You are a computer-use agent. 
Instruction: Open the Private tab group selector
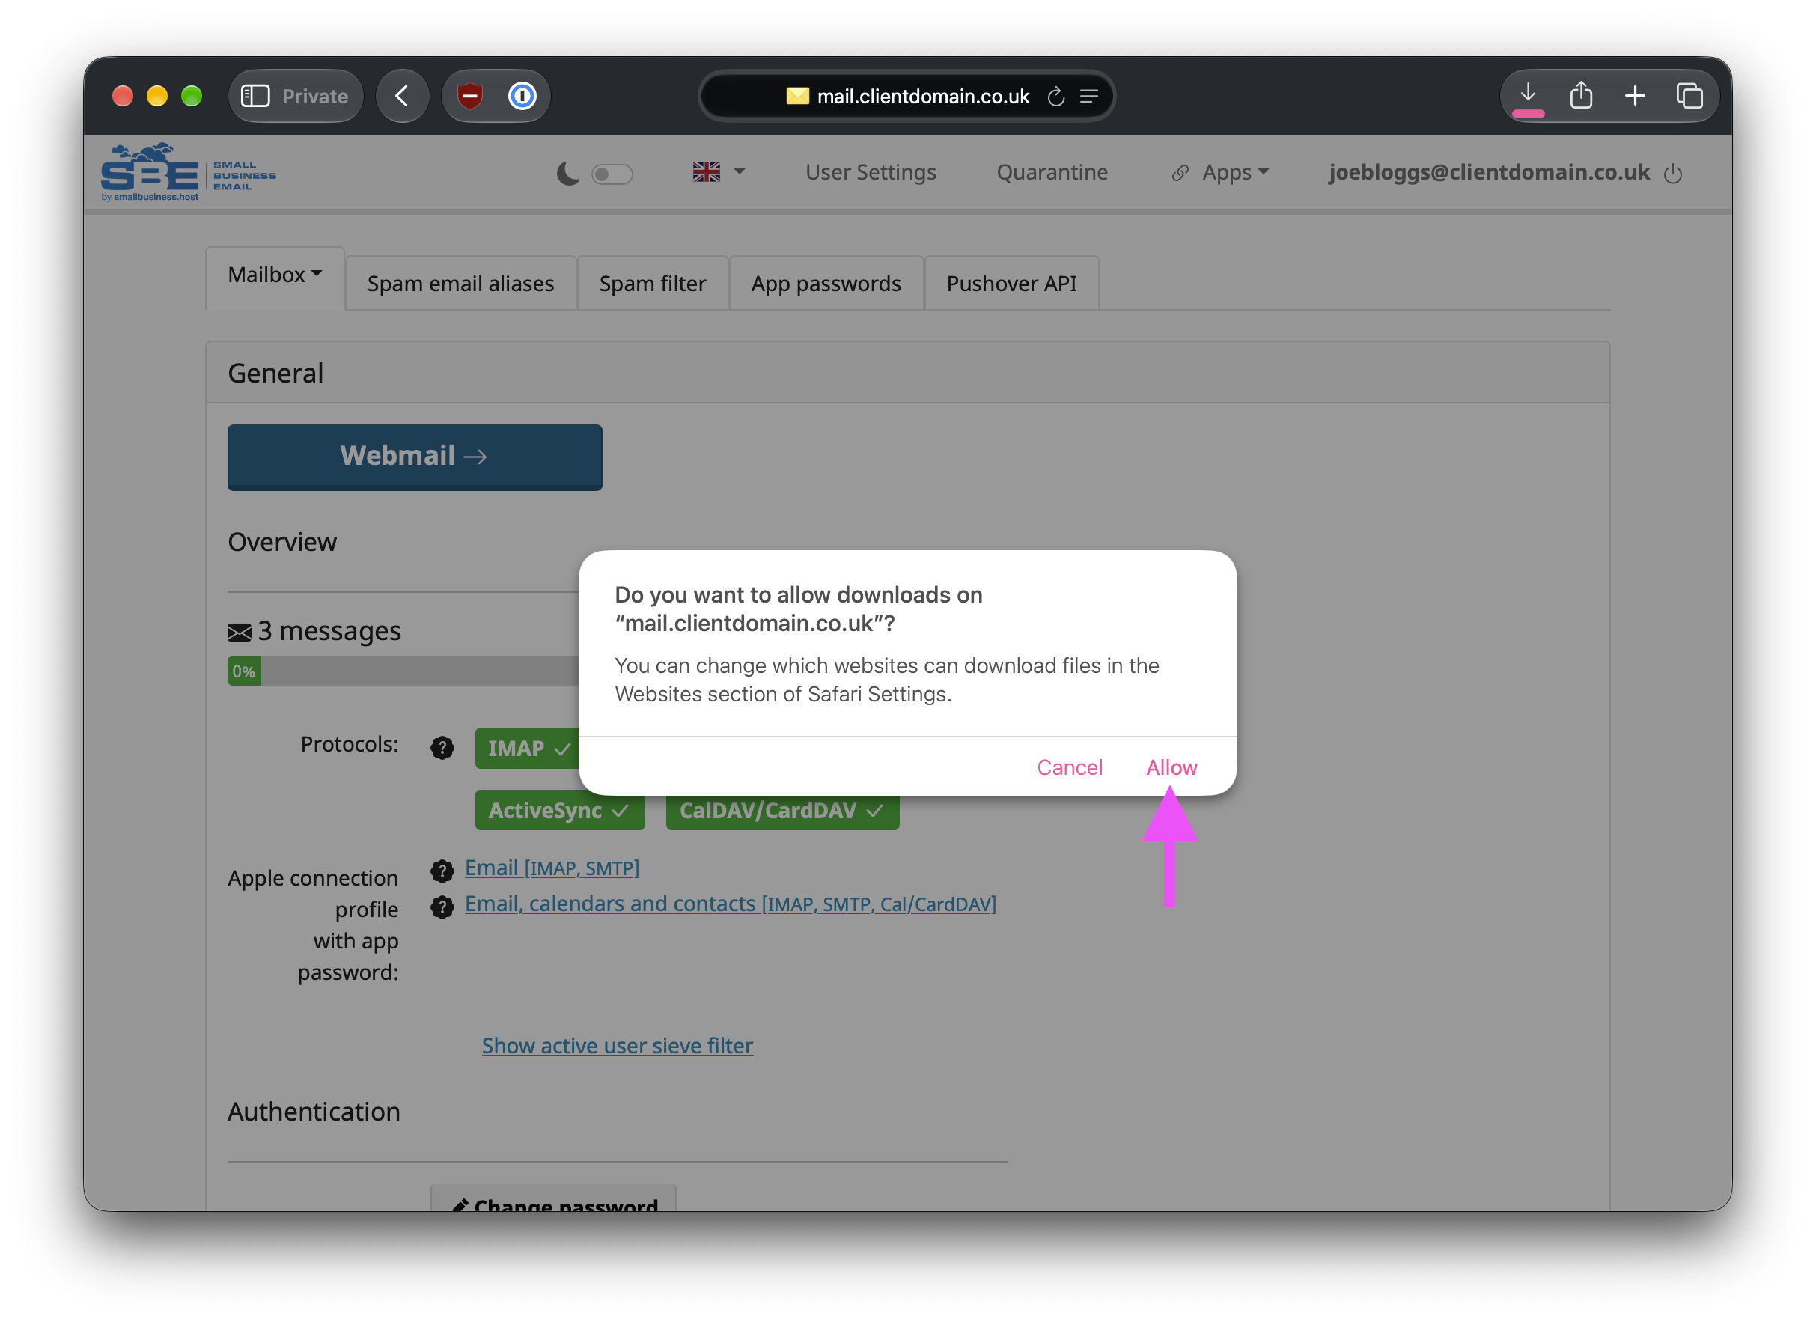[296, 96]
